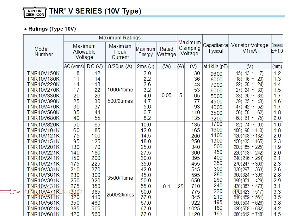Screen dimensions: 302x216
Task: Select model TNR10V101K
Action: click(x=43, y=130)
